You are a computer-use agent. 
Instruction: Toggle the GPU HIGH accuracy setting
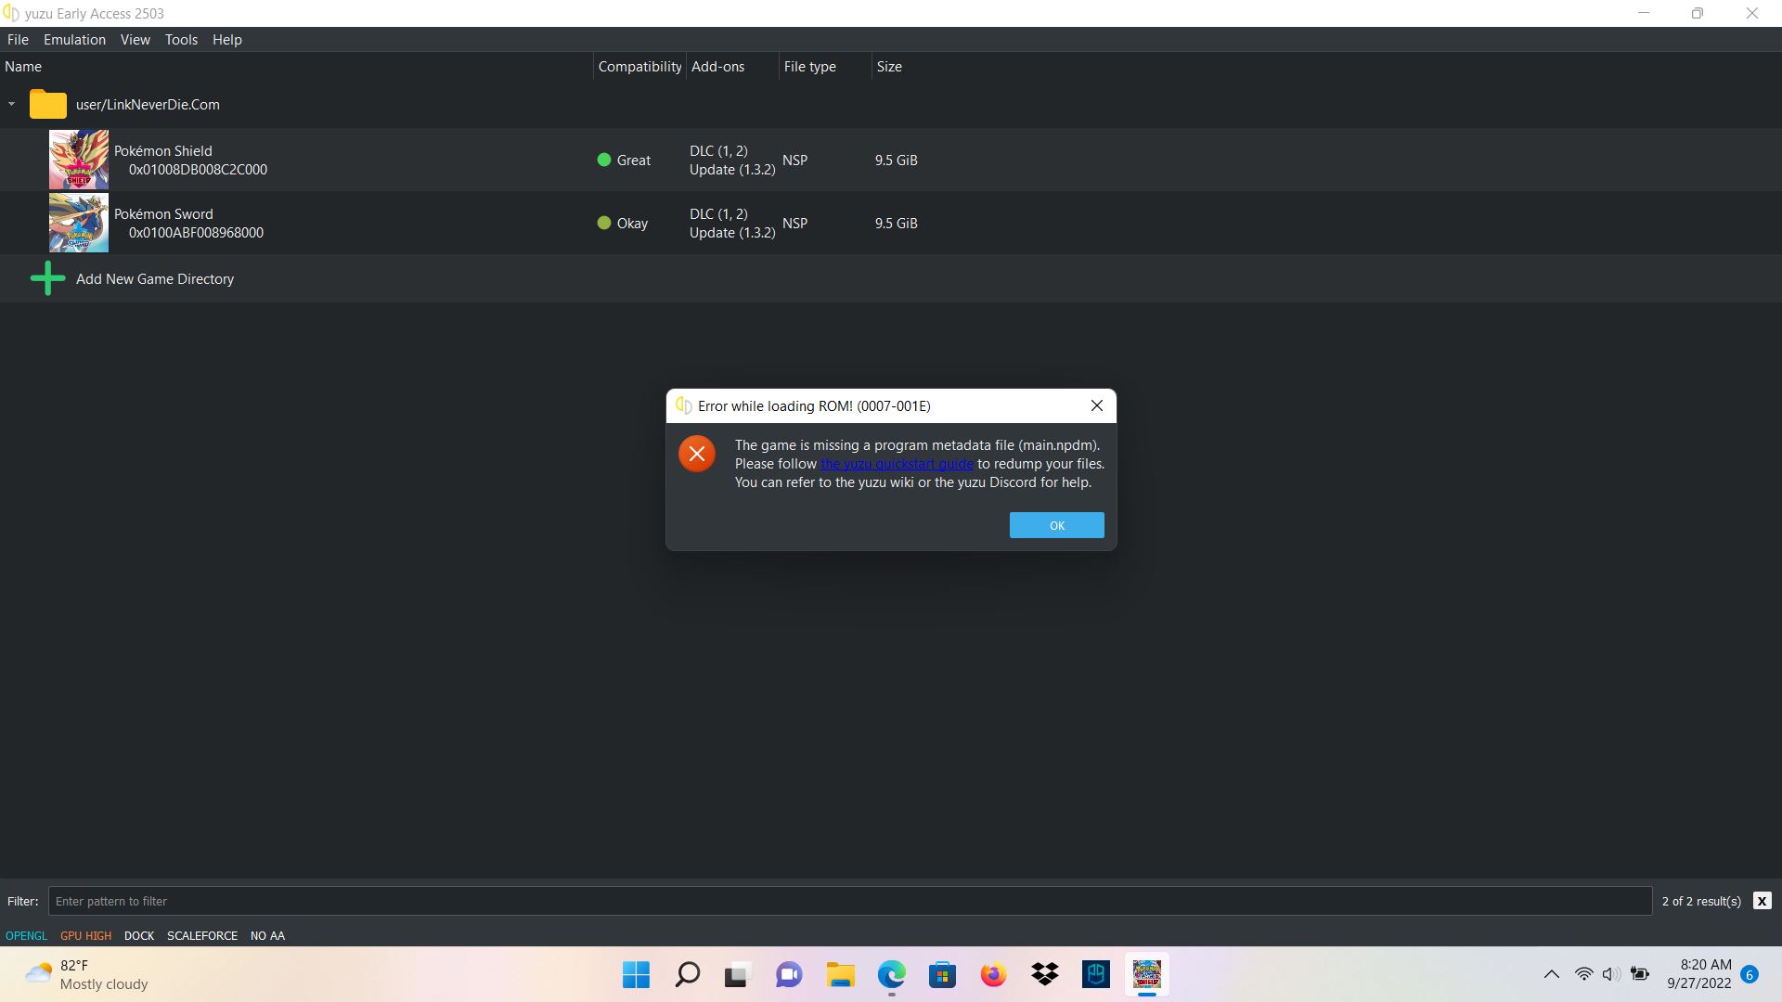coord(85,935)
